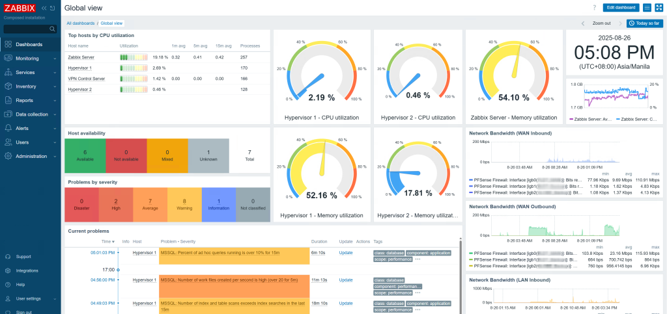Expand the Data collection menu

30,114
